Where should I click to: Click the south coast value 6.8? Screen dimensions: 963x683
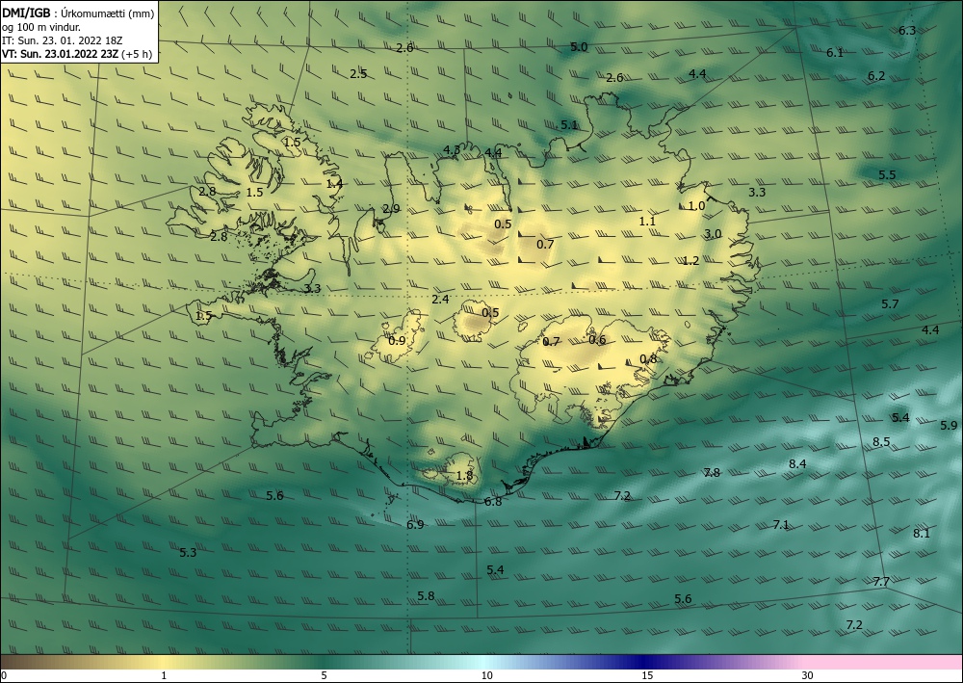[x=493, y=501]
